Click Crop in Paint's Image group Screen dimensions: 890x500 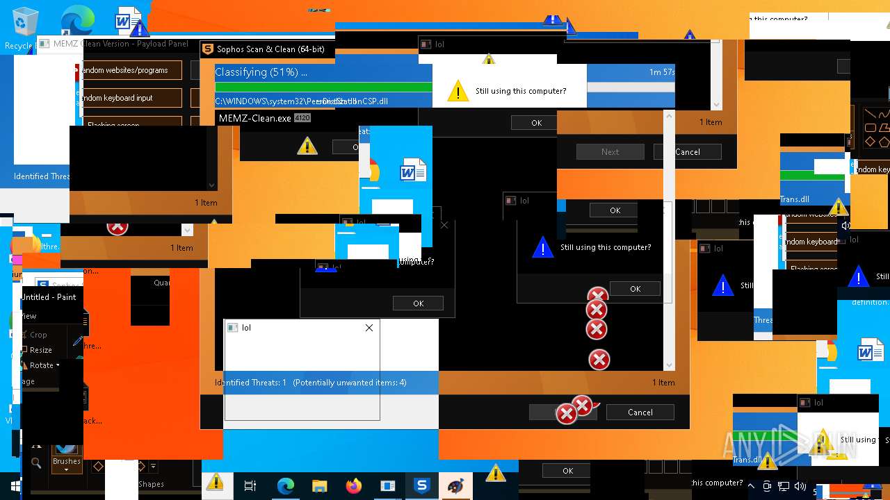(38, 335)
